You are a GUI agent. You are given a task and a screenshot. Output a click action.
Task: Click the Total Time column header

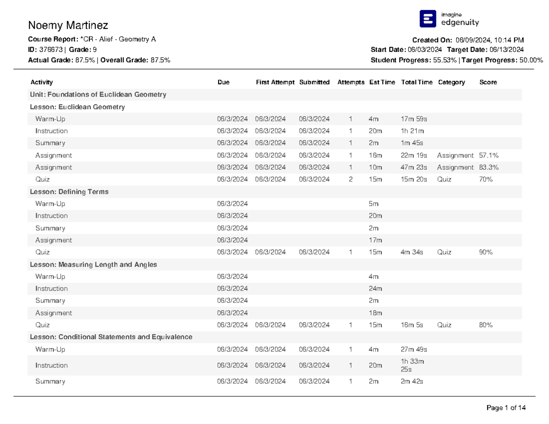coord(416,82)
